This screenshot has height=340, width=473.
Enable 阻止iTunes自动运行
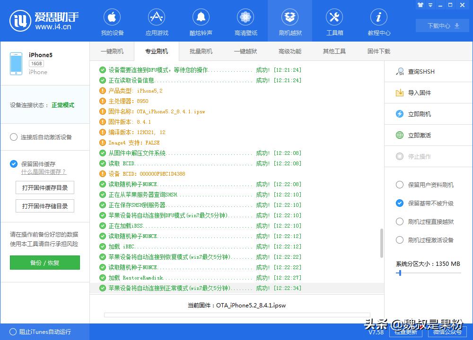(x=14, y=332)
